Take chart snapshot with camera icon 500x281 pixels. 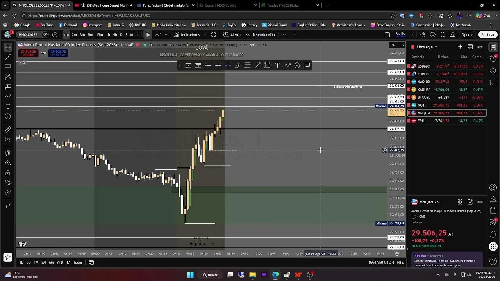(x=452, y=35)
